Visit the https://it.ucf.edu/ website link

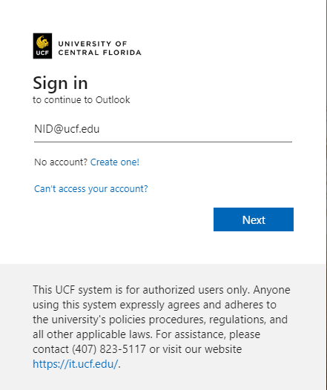[76, 364]
